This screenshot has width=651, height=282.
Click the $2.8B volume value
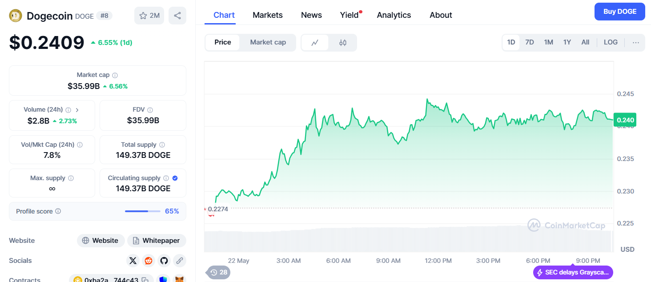coord(37,121)
